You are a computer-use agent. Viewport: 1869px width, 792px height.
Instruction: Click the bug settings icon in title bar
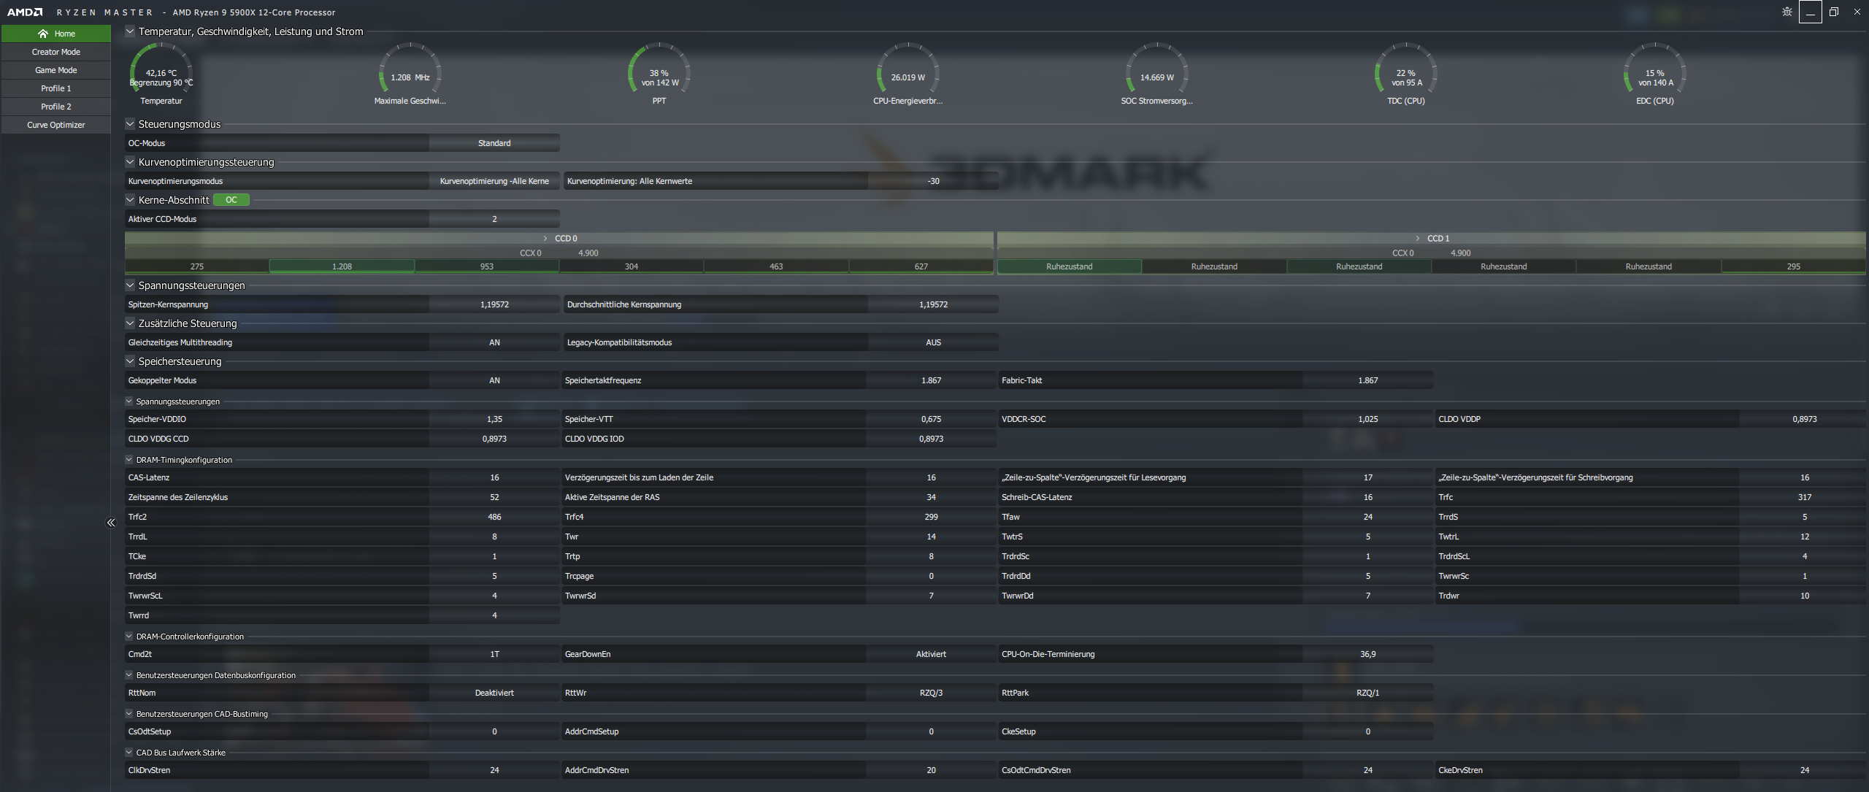[x=1787, y=12]
